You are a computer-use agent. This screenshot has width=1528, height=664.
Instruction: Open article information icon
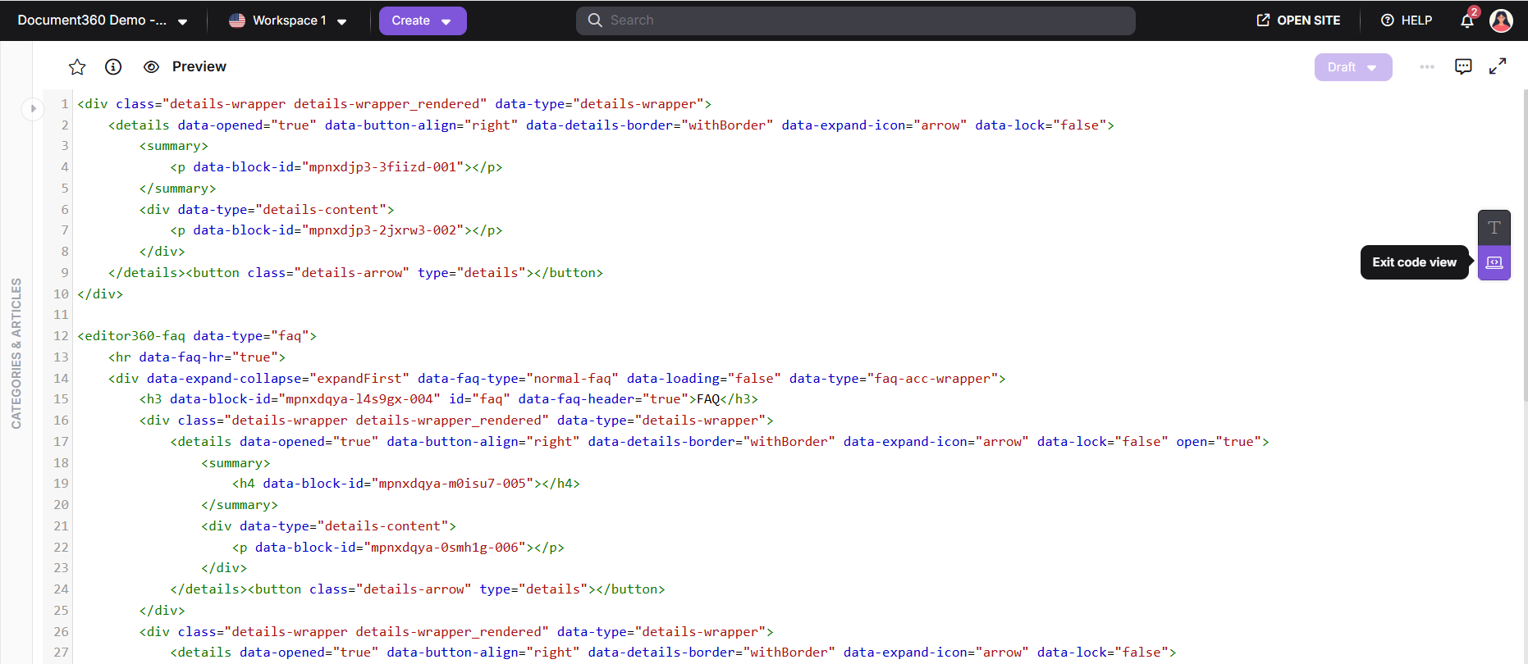click(113, 67)
